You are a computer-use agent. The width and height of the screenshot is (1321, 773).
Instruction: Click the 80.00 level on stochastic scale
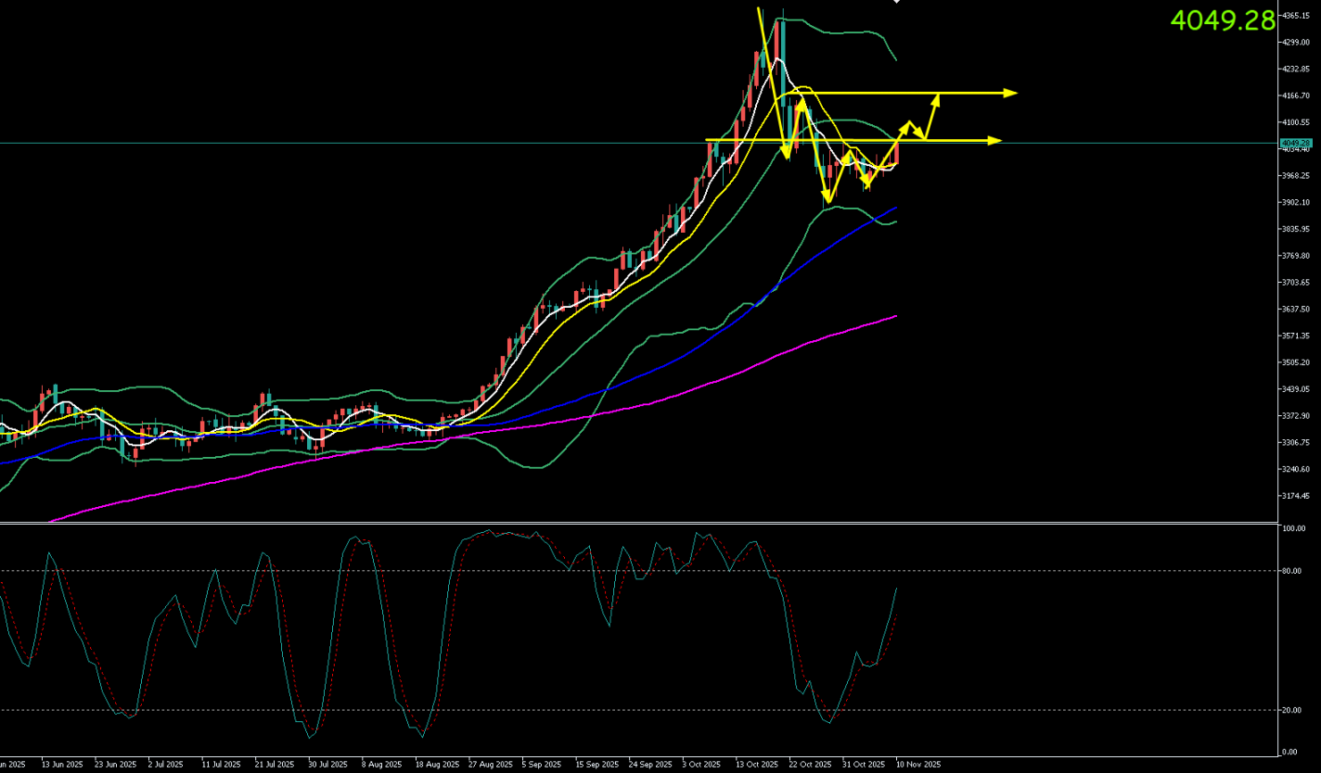point(1293,571)
